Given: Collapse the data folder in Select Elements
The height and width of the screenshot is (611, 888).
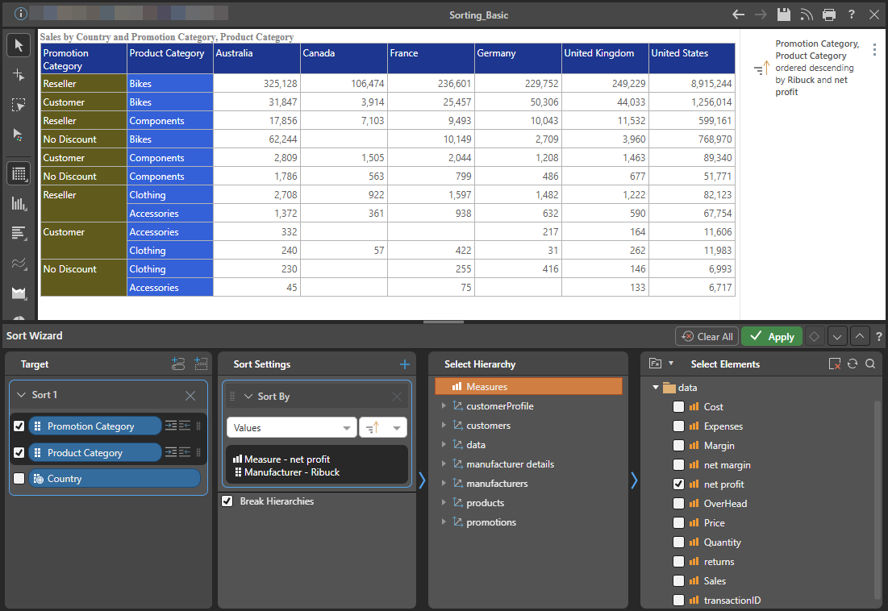Looking at the screenshot, I should tap(655, 387).
